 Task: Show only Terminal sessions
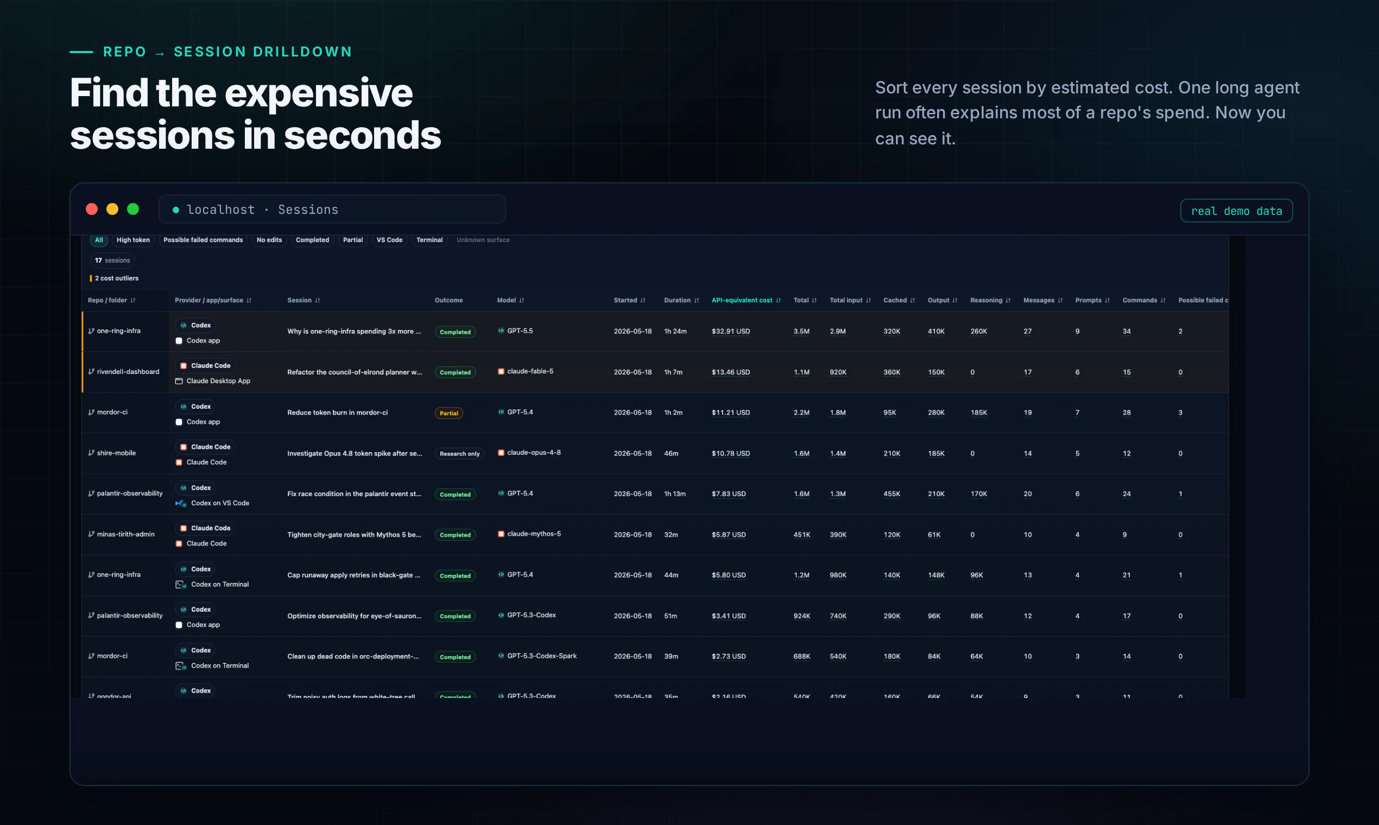(429, 239)
